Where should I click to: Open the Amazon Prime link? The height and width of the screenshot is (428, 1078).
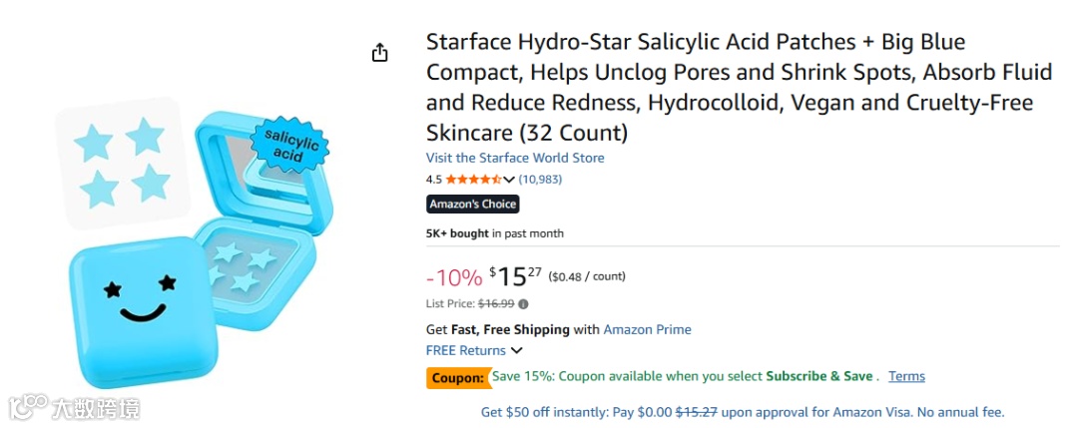(647, 329)
